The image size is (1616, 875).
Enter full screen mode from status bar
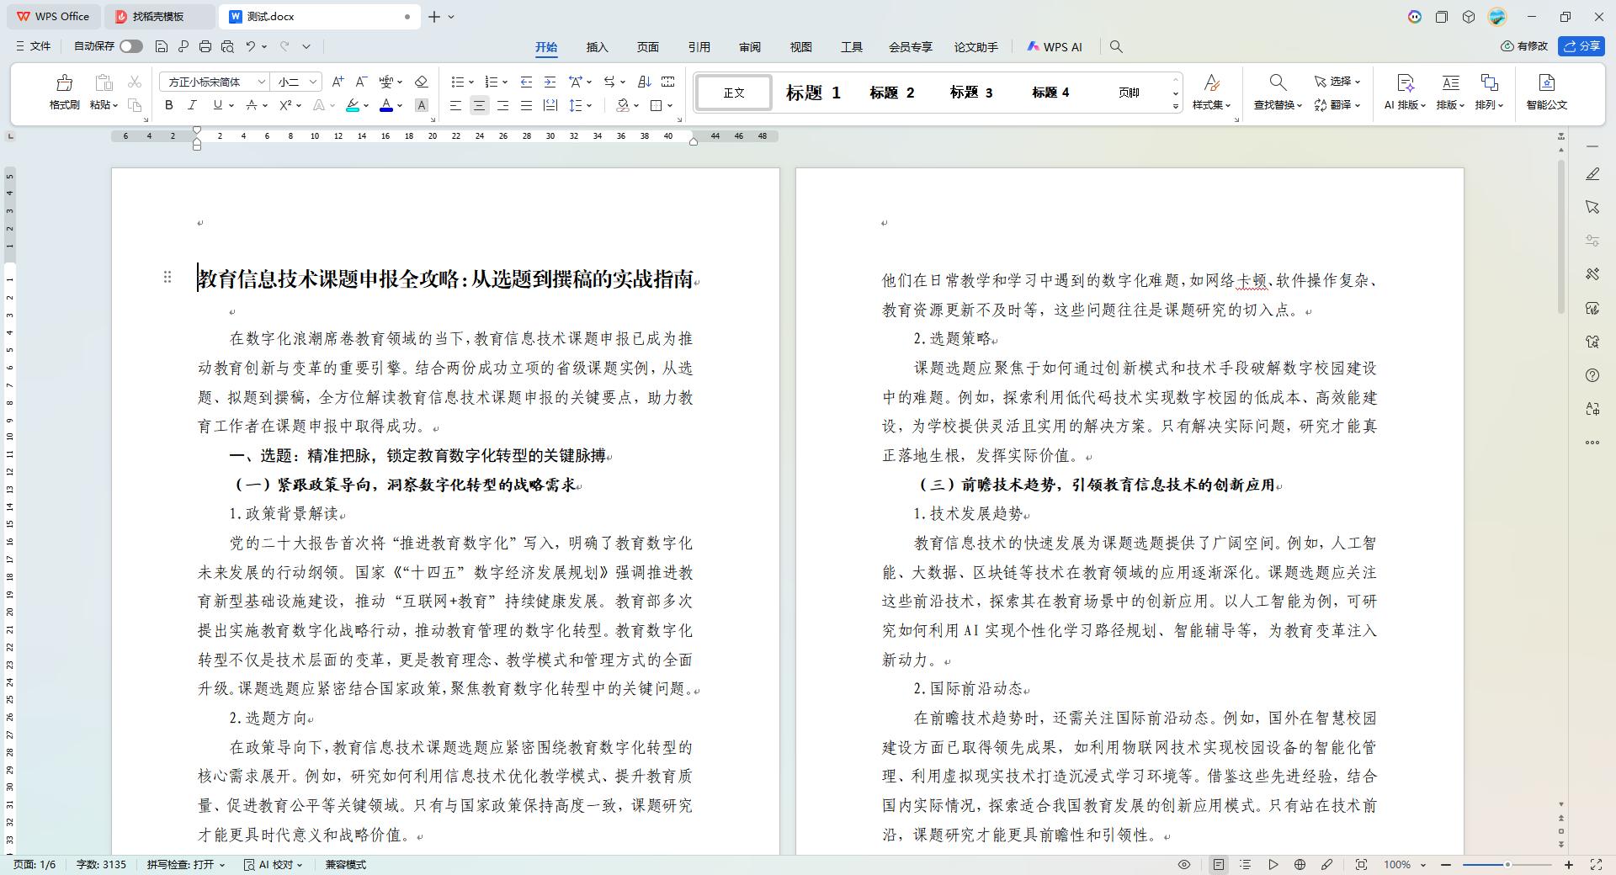(x=1596, y=864)
